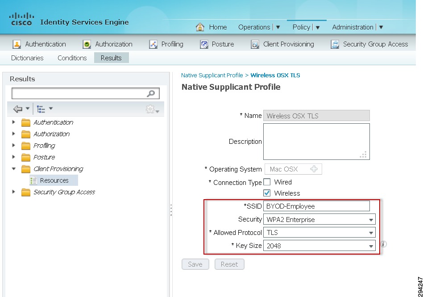Click the panel splitter handle
423x297 pixels.
(171, 210)
